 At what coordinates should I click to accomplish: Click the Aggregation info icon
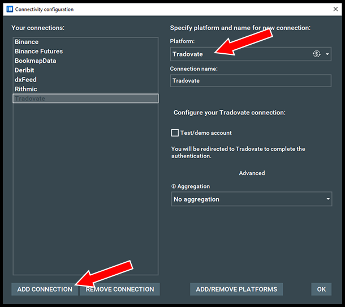click(x=174, y=186)
